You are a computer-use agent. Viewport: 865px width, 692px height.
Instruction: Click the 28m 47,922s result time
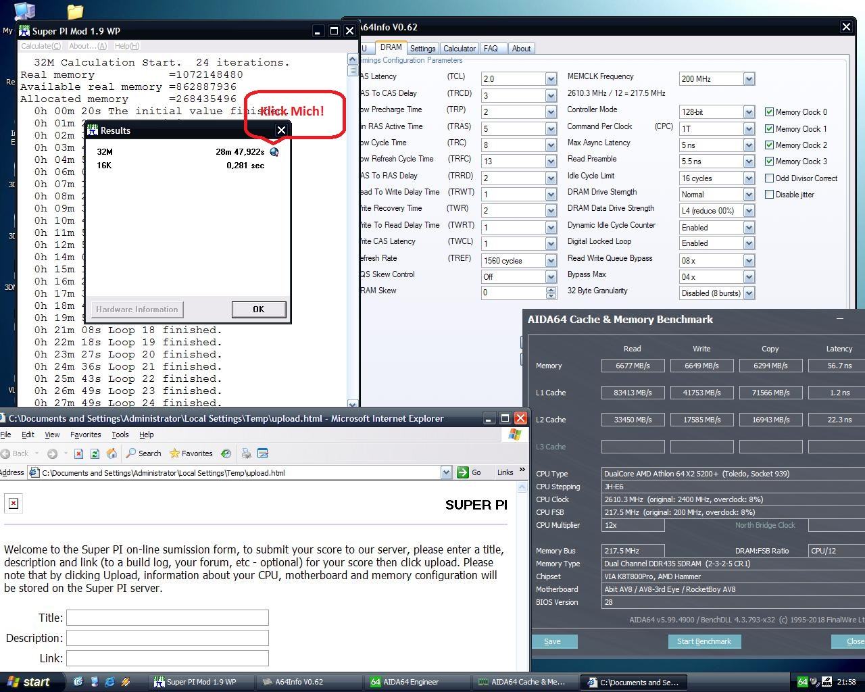click(x=240, y=152)
